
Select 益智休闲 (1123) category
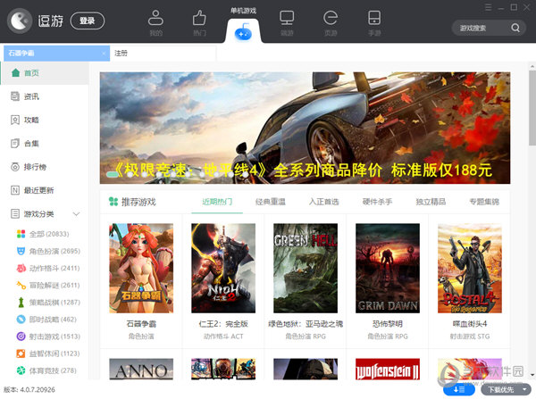[48, 353]
